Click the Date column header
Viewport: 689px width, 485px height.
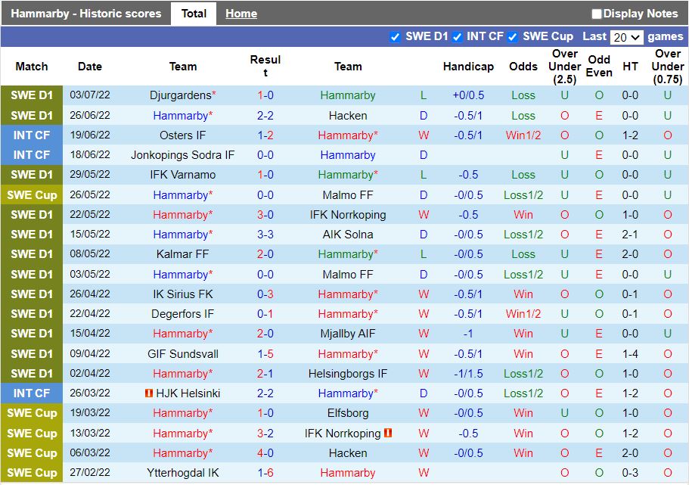[89, 66]
